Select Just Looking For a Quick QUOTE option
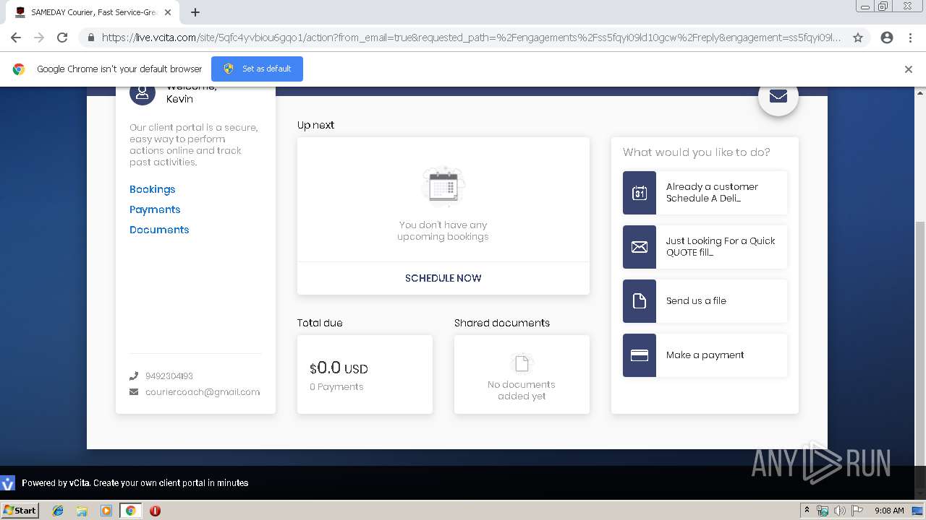This screenshot has width=926, height=520. [705, 247]
